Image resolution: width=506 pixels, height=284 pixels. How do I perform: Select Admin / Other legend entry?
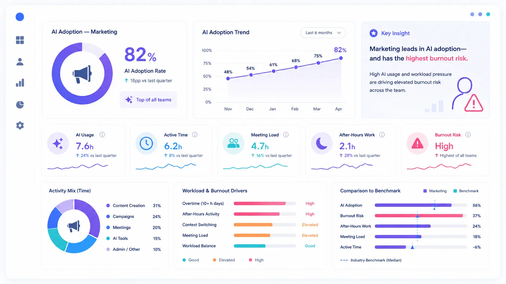pyautogui.click(x=133, y=249)
